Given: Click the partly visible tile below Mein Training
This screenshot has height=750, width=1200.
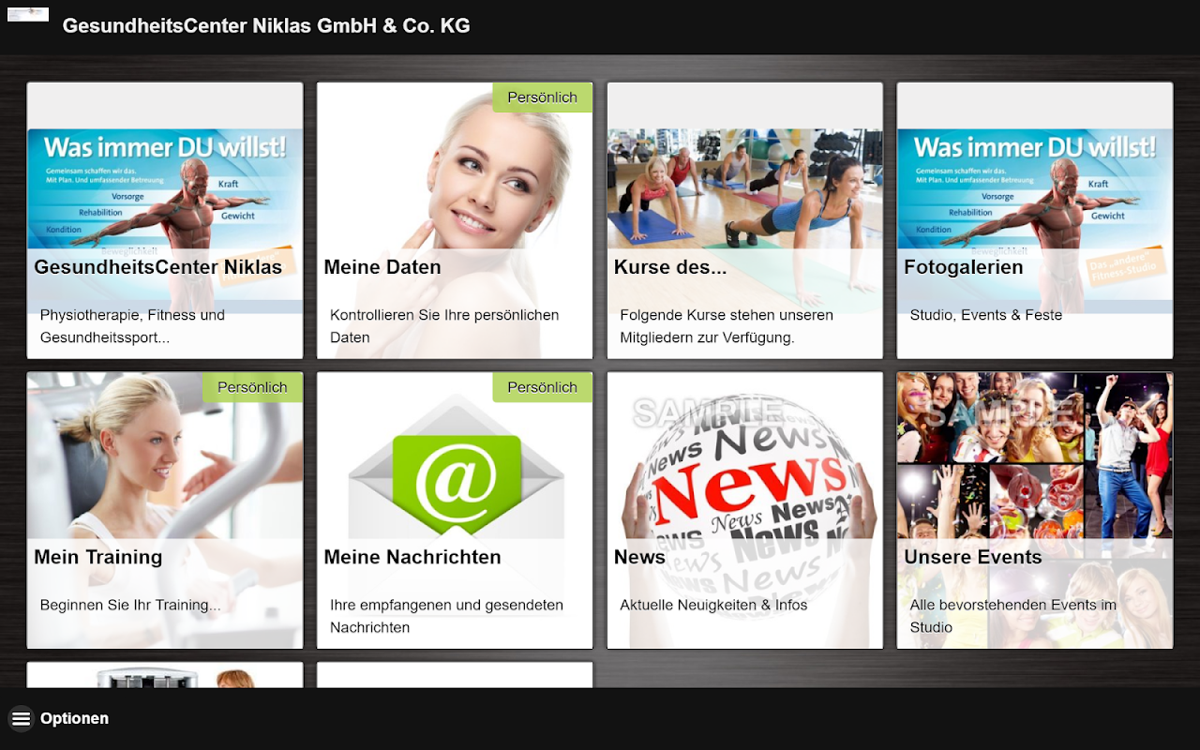Looking at the screenshot, I should coord(165,675).
